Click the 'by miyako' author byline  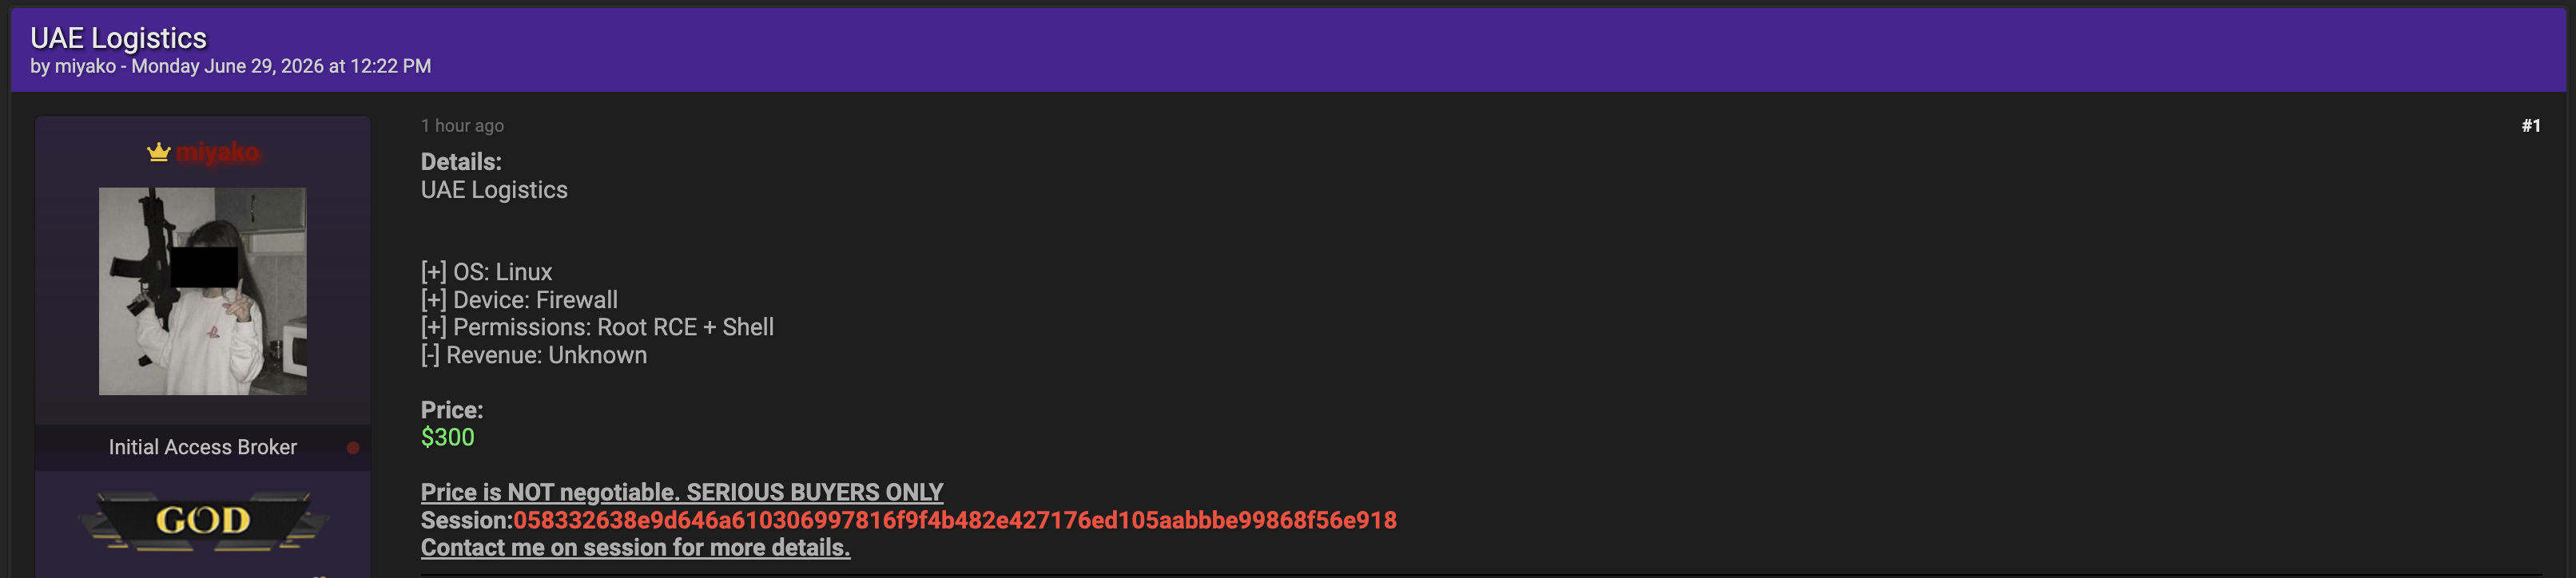pyautogui.click(x=73, y=66)
